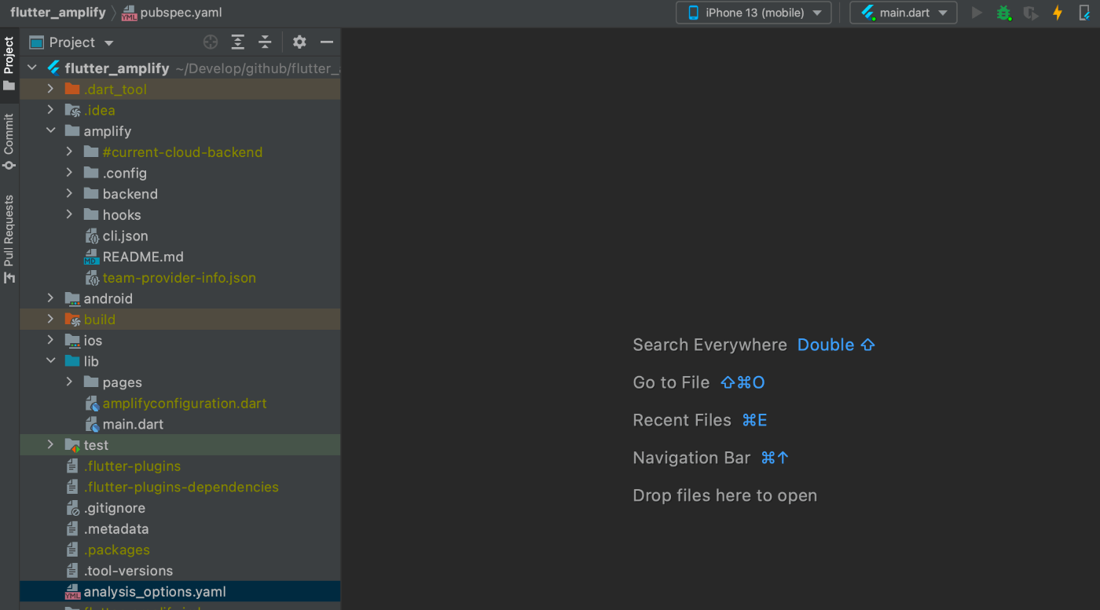Trigger Flutter Hot Reload lightning icon
1100x610 pixels.
pyautogui.click(x=1057, y=13)
